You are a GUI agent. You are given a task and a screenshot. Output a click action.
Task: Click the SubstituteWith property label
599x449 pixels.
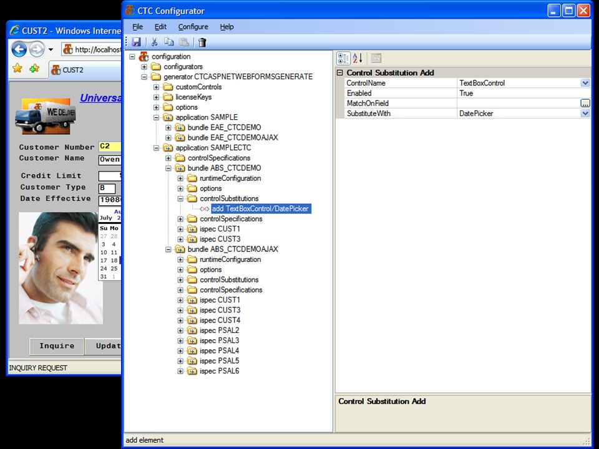369,113
